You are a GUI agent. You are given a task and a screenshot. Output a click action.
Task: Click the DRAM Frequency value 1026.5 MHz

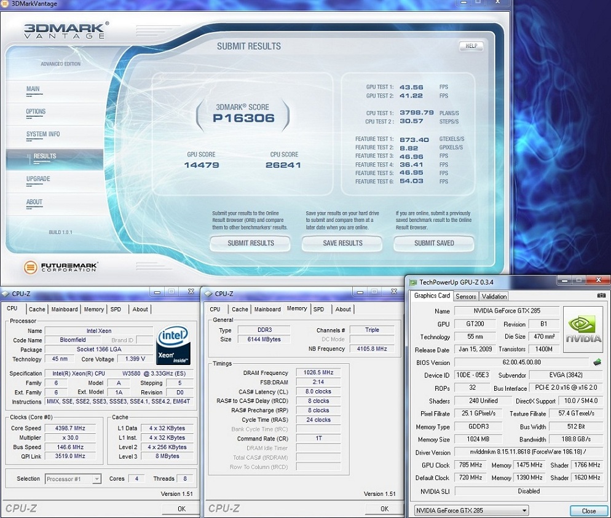pos(318,372)
